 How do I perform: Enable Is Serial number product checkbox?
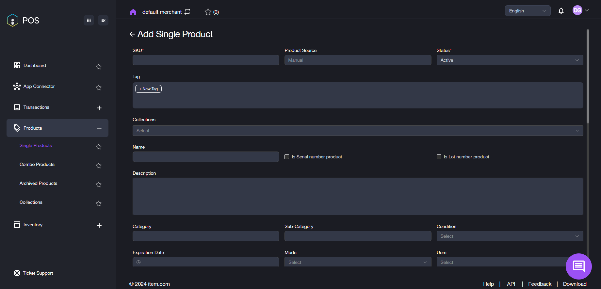point(287,157)
